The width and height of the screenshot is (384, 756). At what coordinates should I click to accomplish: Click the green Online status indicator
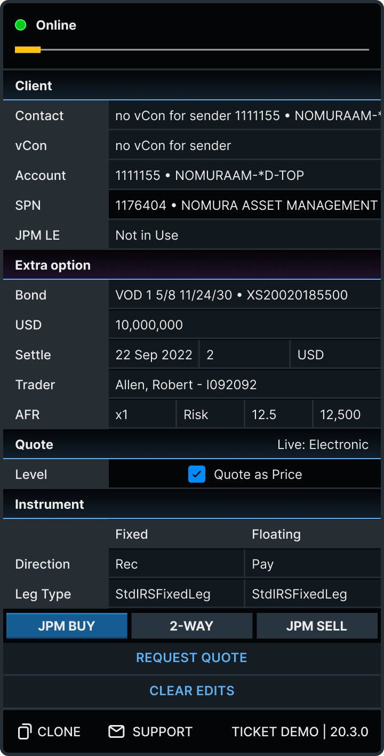21,25
